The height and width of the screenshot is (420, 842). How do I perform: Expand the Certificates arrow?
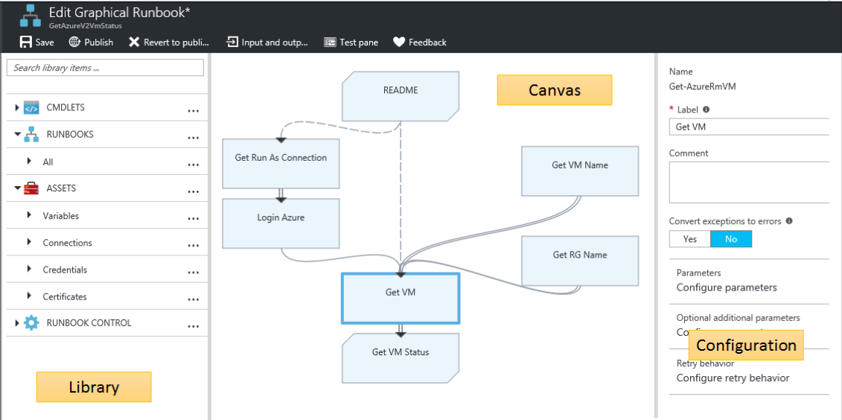29,296
